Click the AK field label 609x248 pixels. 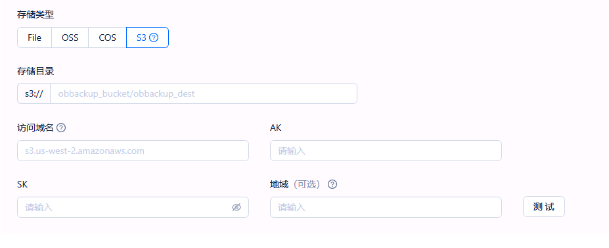tap(275, 128)
